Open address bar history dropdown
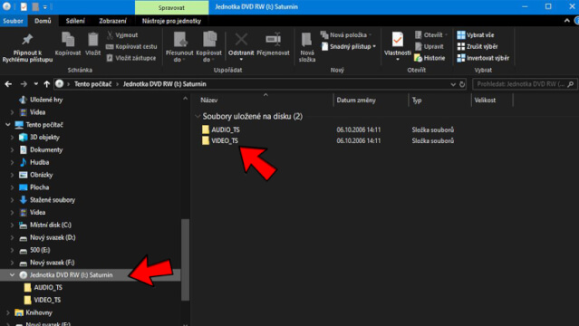This screenshot has height=326, width=579. [x=453, y=84]
